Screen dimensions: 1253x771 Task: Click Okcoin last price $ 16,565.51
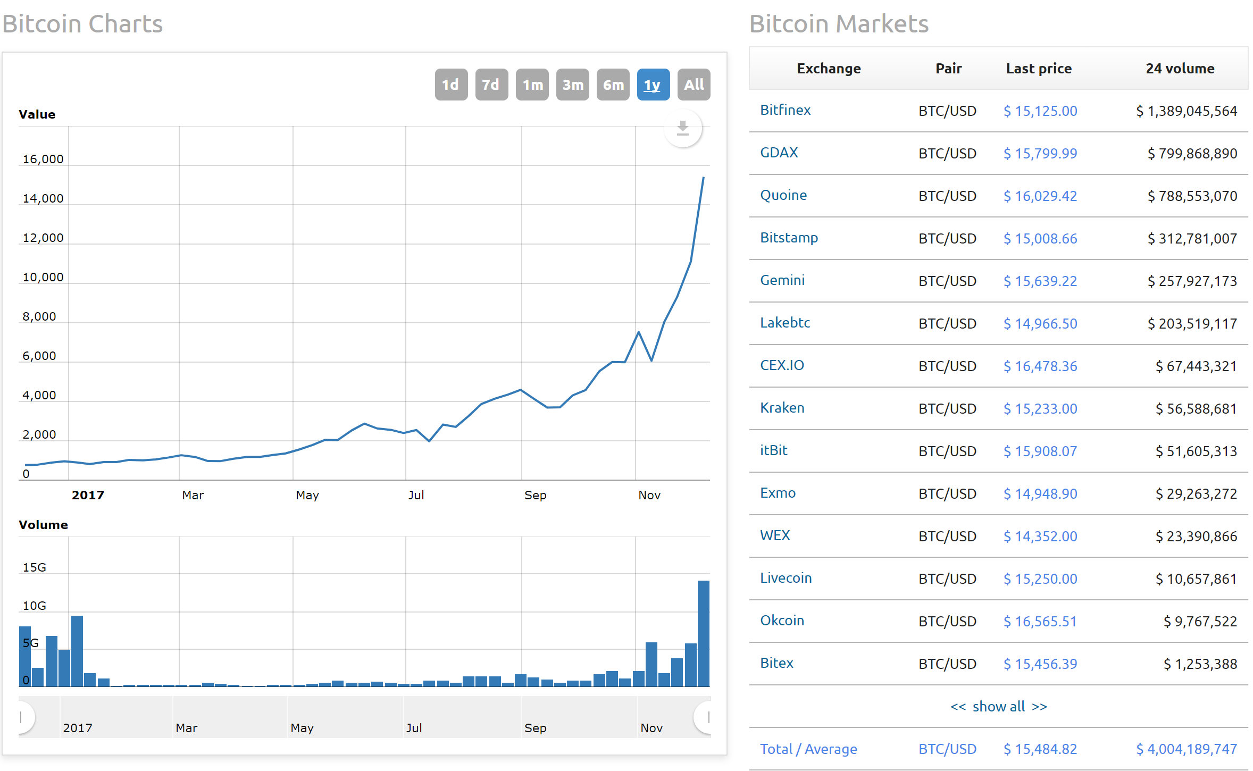1040,621
